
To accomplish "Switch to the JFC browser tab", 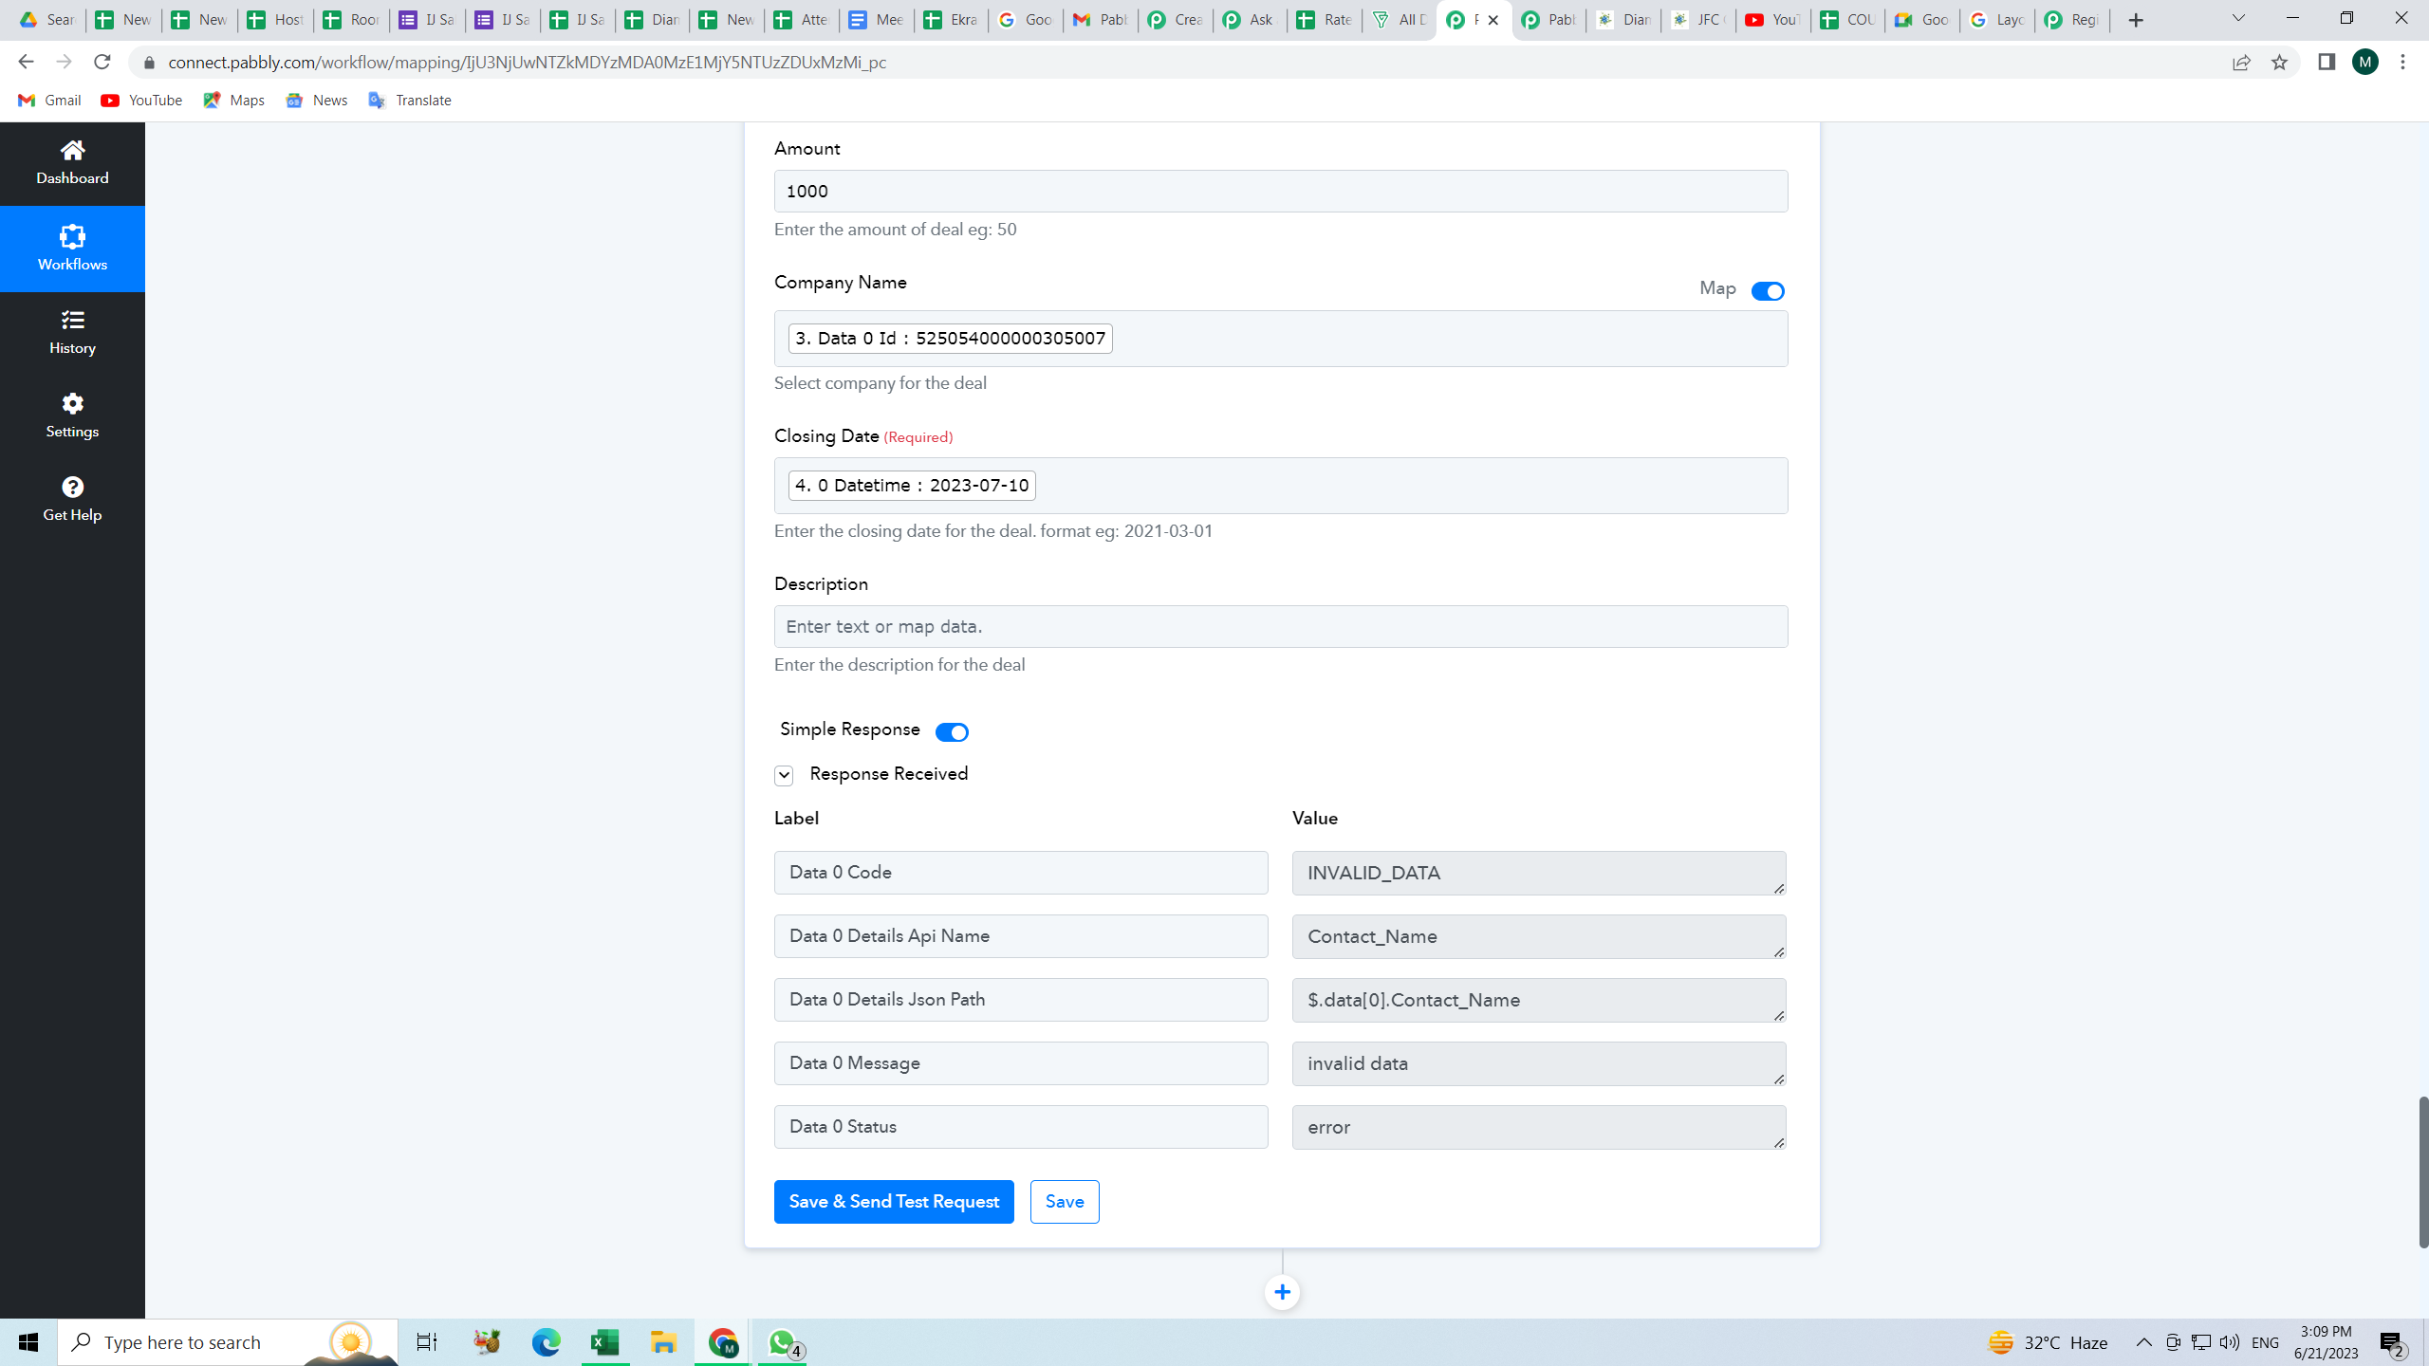I will point(1697,20).
